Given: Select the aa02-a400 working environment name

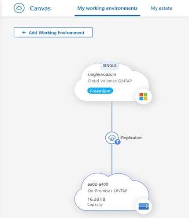Looking at the screenshot, I should click(x=98, y=184).
